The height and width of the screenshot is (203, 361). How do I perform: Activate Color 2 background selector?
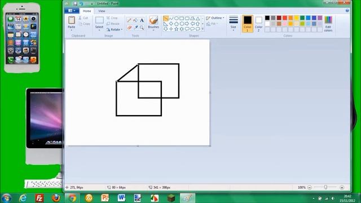258,24
